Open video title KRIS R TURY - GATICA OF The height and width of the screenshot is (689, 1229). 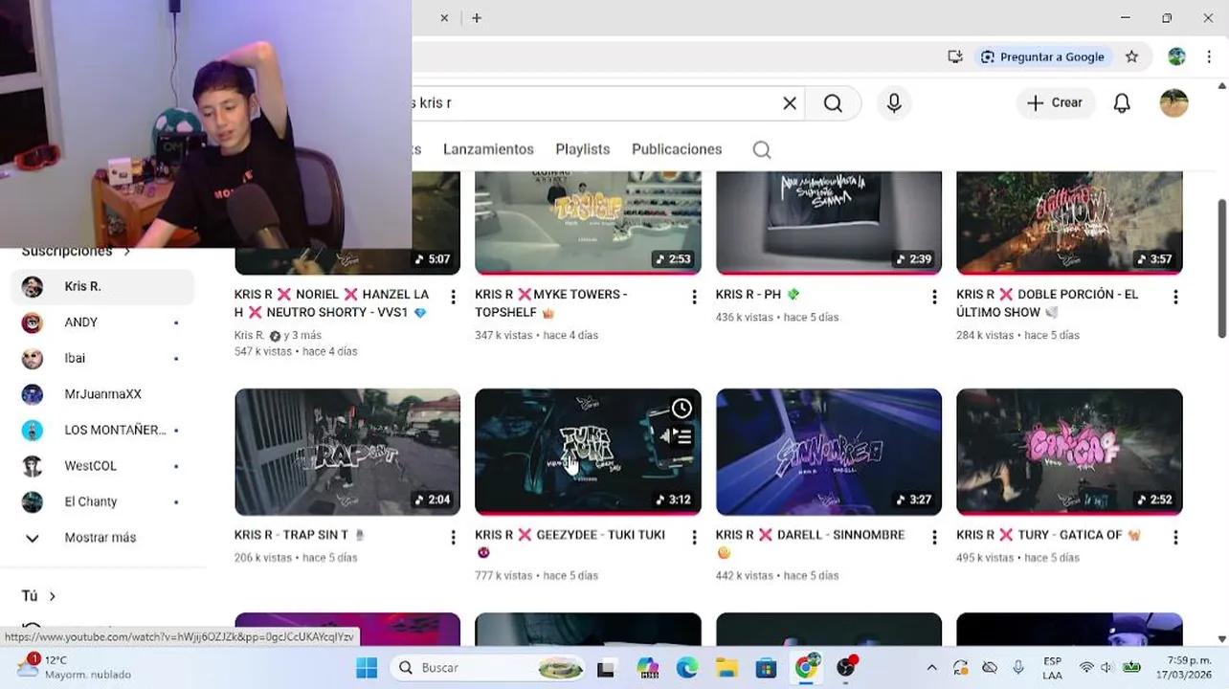[x=1049, y=535]
